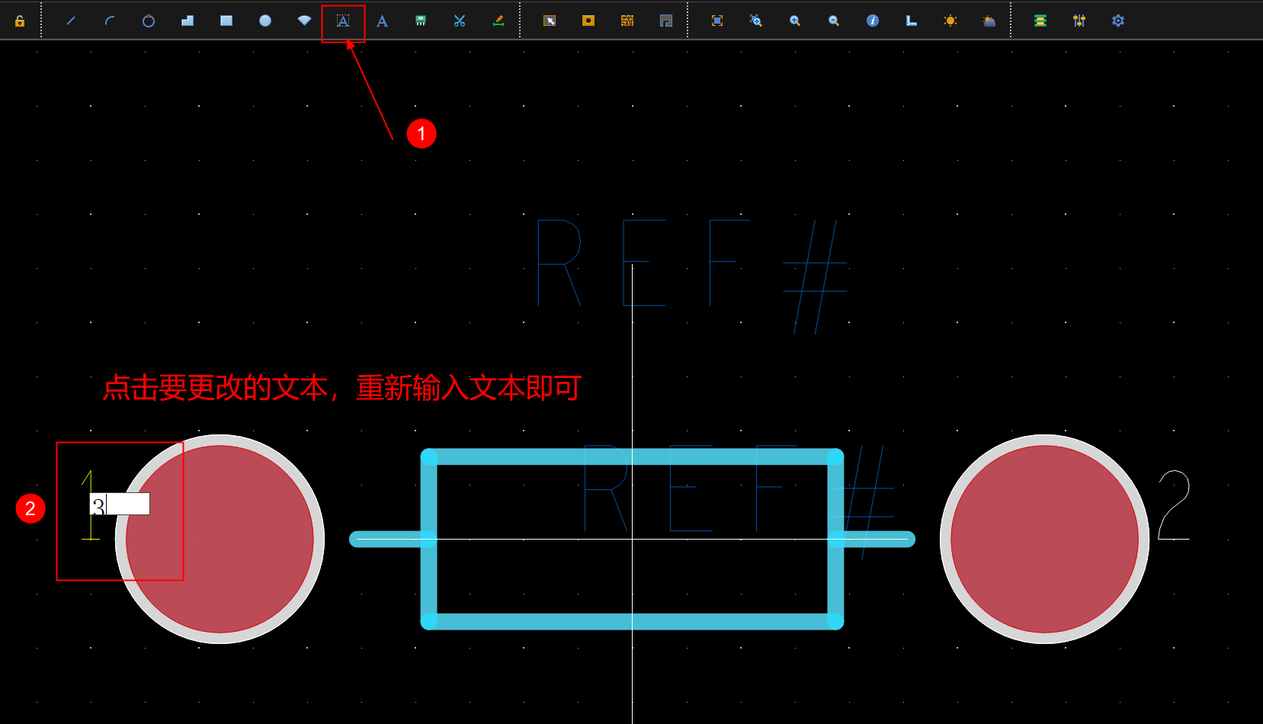Select the straight line drawing tool

(71, 21)
